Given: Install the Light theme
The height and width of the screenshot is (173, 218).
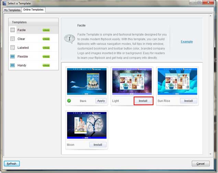Looking at the screenshot, I should [143, 101].
